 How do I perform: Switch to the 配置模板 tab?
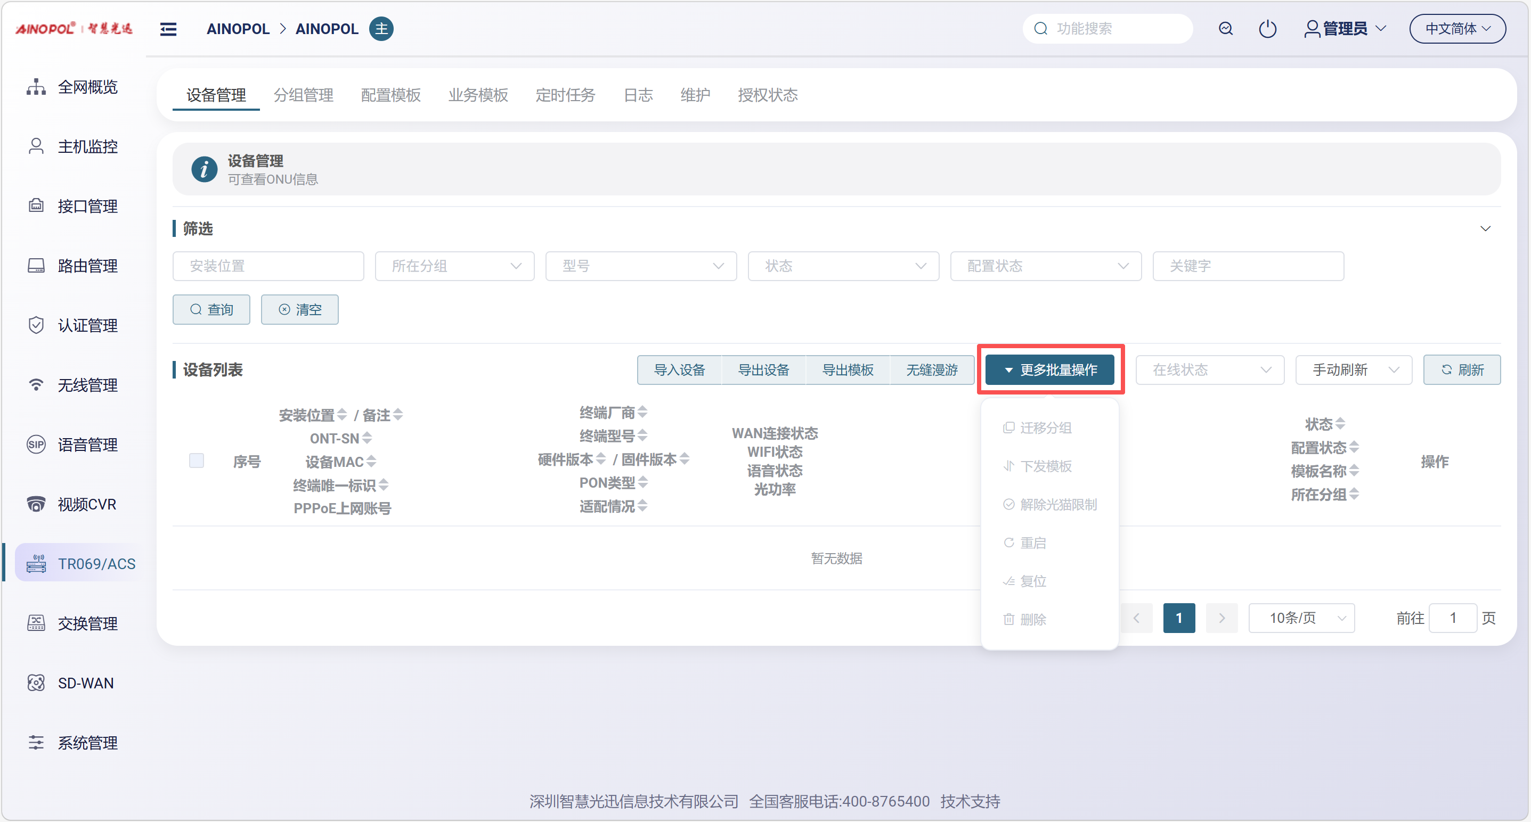390,95
